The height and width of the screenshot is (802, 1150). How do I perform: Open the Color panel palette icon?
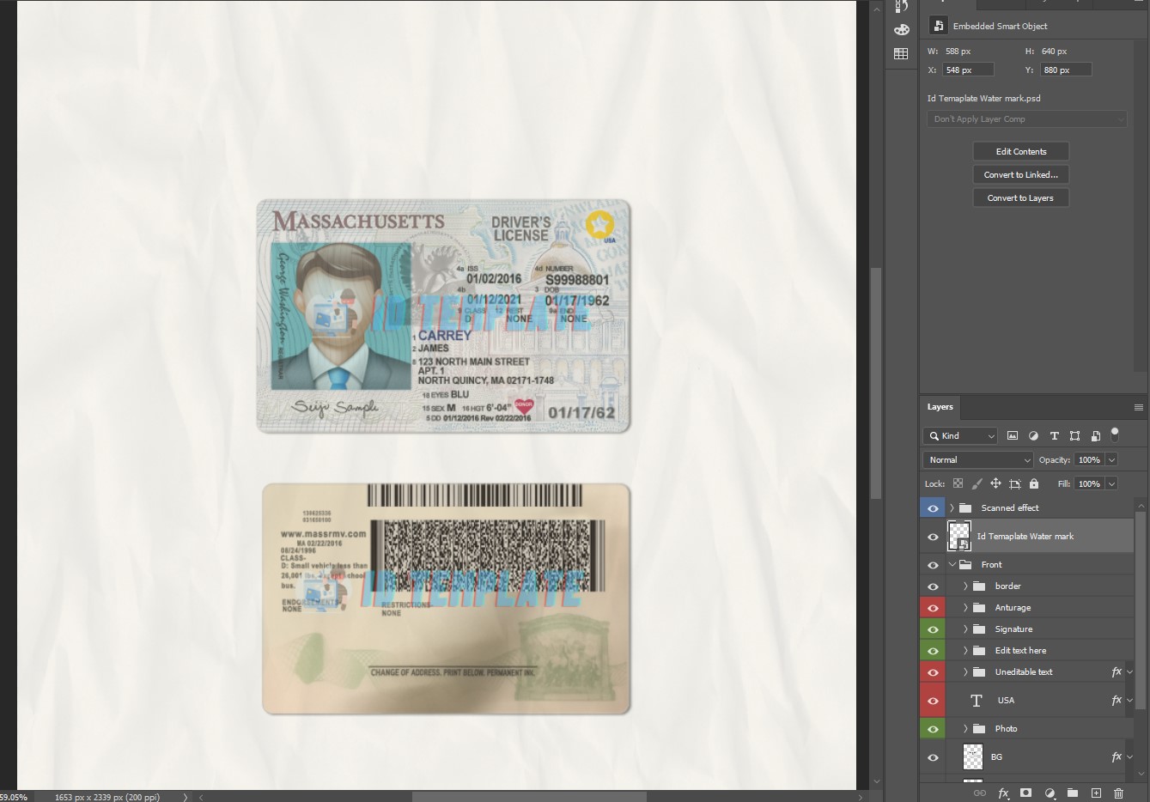click(901, 30)
